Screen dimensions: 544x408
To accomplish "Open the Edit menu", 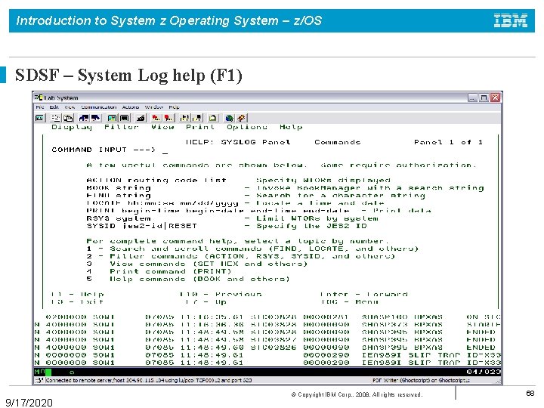I will (54, 107).
